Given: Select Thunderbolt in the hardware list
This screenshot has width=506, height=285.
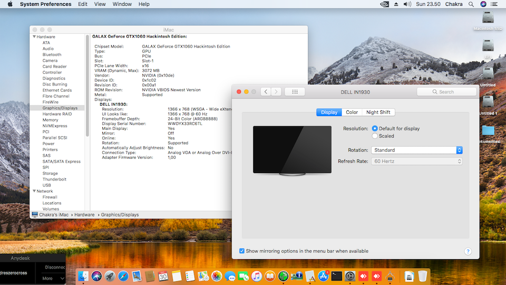Looking at the screenshot, I should click(54, 179).
